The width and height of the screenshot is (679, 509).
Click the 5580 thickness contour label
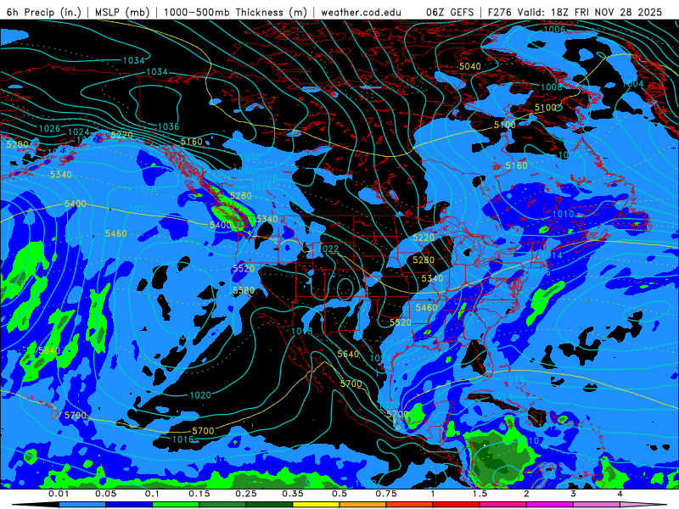click(244, 290)
